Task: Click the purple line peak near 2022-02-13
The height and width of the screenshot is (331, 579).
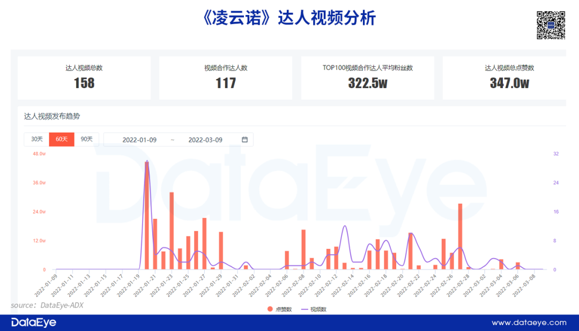Action: (345, 226)
